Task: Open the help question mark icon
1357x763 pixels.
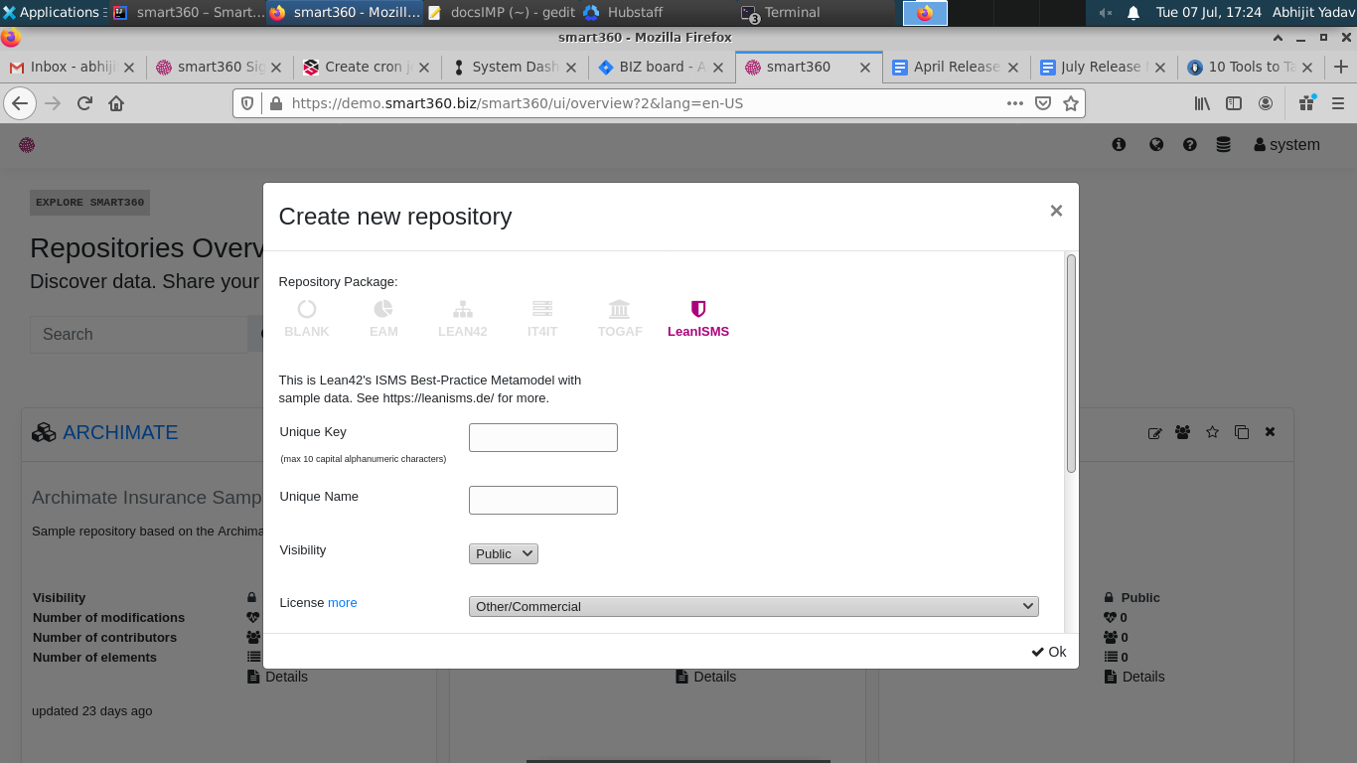Action: click(x=1190, y=144)
